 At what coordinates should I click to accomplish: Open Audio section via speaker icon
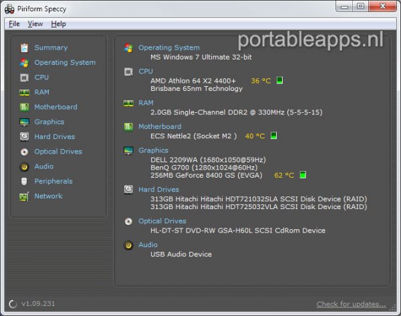coord(25,166)
